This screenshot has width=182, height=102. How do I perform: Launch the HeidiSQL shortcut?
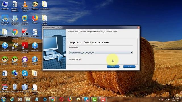pyautogui.click(x=15, y=60)
